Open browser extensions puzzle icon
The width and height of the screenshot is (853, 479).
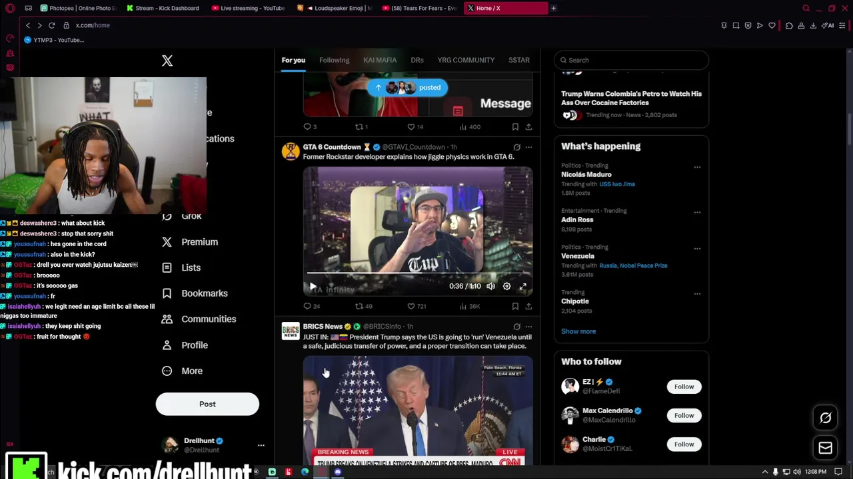point(789,25)
